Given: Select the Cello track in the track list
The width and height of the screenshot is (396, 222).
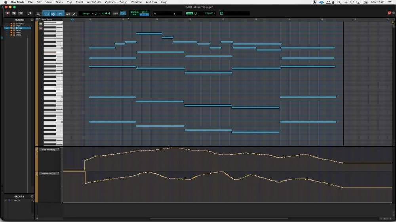Looking at the screenshot, I should click(x=18, y=30).
